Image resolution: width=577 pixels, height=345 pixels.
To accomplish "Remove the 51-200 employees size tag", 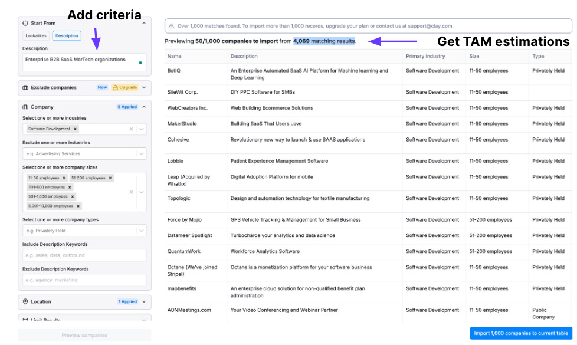I will pos(110,178).
